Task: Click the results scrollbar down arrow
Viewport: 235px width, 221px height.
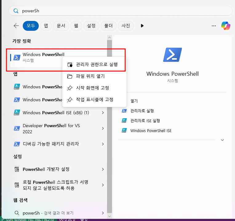Action: (110, 216)
